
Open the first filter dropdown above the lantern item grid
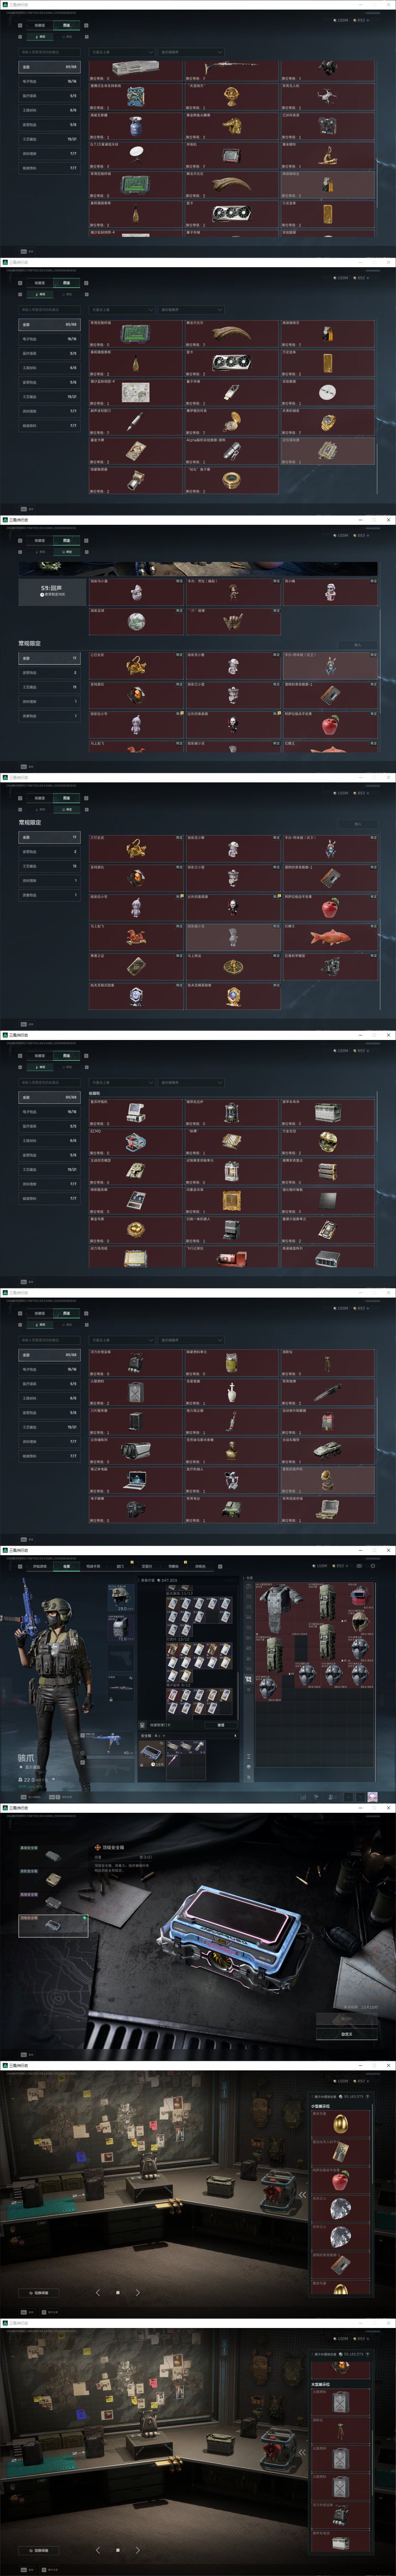click(123, 1082)
